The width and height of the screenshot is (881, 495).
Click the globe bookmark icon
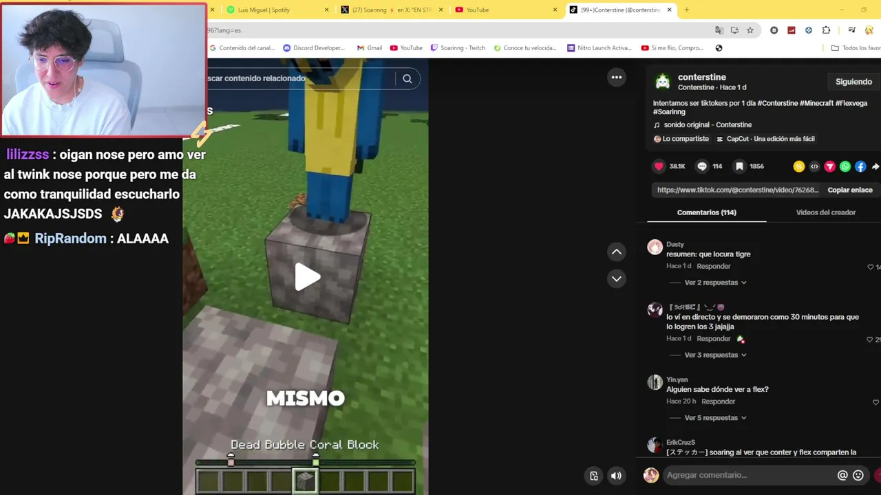pyautogui.click(x=719, y=48)
